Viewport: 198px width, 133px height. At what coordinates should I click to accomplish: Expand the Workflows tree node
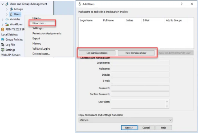click(x=3, y=24)
